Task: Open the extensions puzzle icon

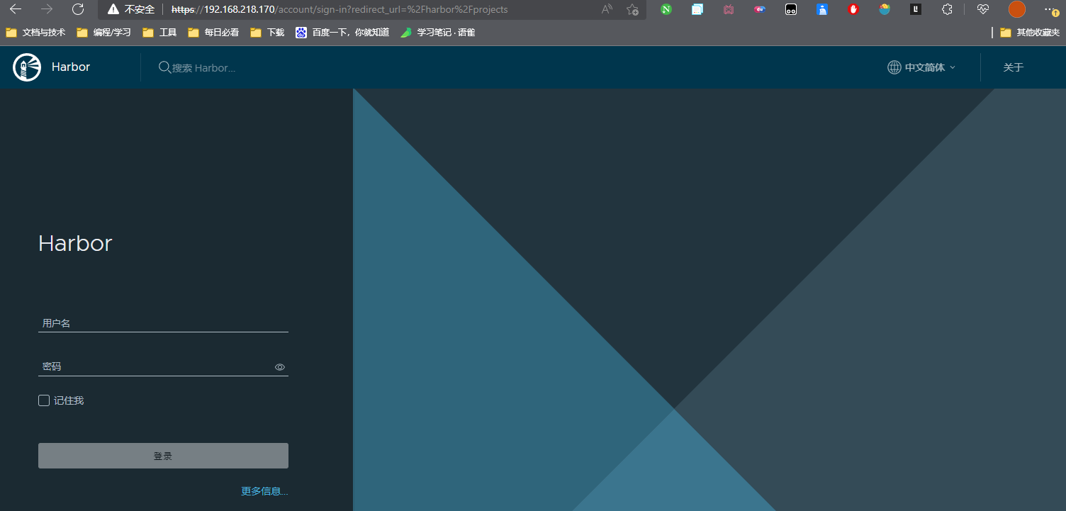Action: [947, 9]
